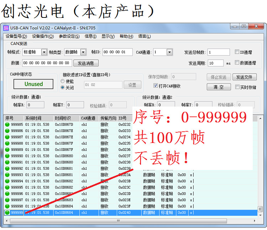
Task: Expand the 帧格式 dropdown showing 标准帧
Action: click(44, 52)
